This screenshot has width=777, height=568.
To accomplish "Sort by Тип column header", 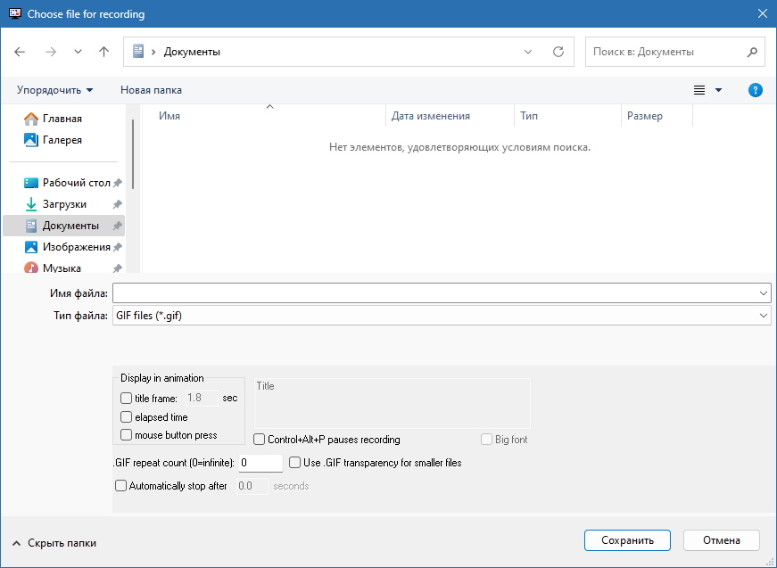I will pyautogui.click(x=529, y=116).
